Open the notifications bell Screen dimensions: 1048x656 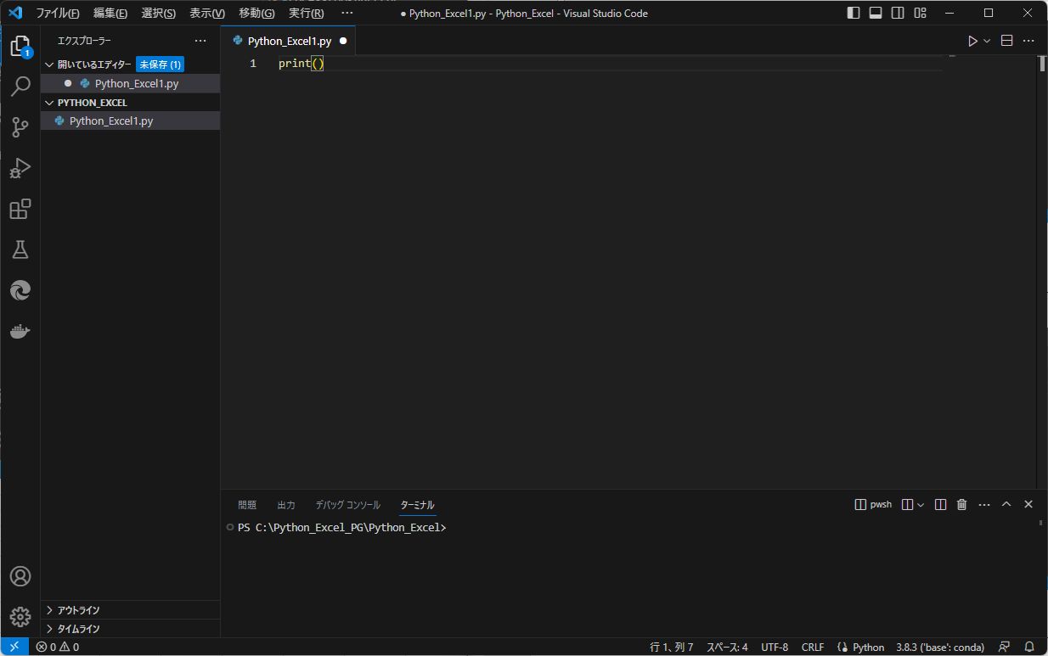tap(1029, 647)
